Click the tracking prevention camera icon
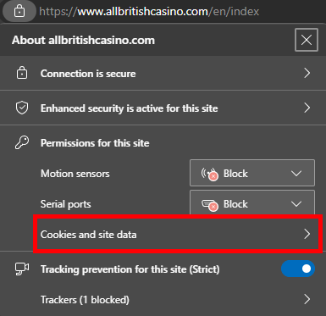The height and width of the screenshot is (316, 326). (x=22, y=269)
